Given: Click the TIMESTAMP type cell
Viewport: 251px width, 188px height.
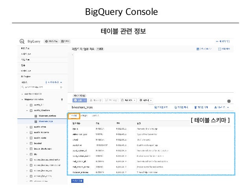Looking at the screenshot, I should 102,145.
